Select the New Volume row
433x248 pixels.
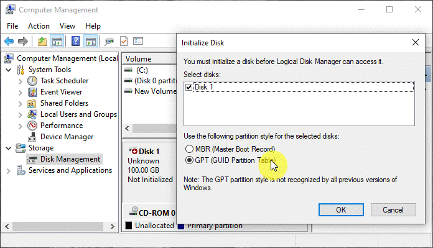click(x=150, y=91)
